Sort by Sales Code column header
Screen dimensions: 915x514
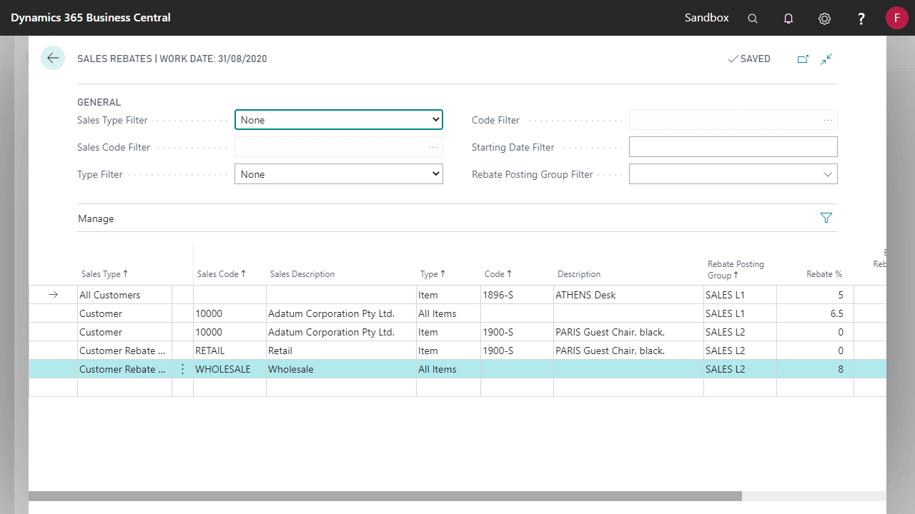(221, 274)
